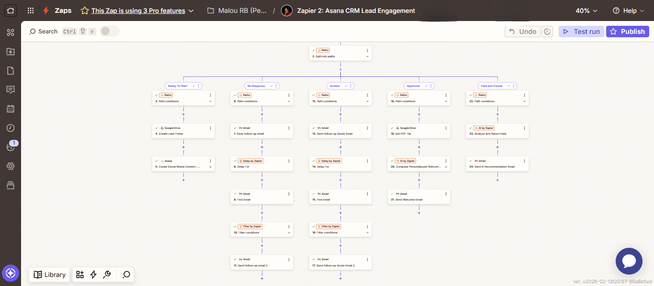Open three-dot menu on step 4 Create Lead Folder
Viewport: 654px width, 286px height.
click(210, 128)
